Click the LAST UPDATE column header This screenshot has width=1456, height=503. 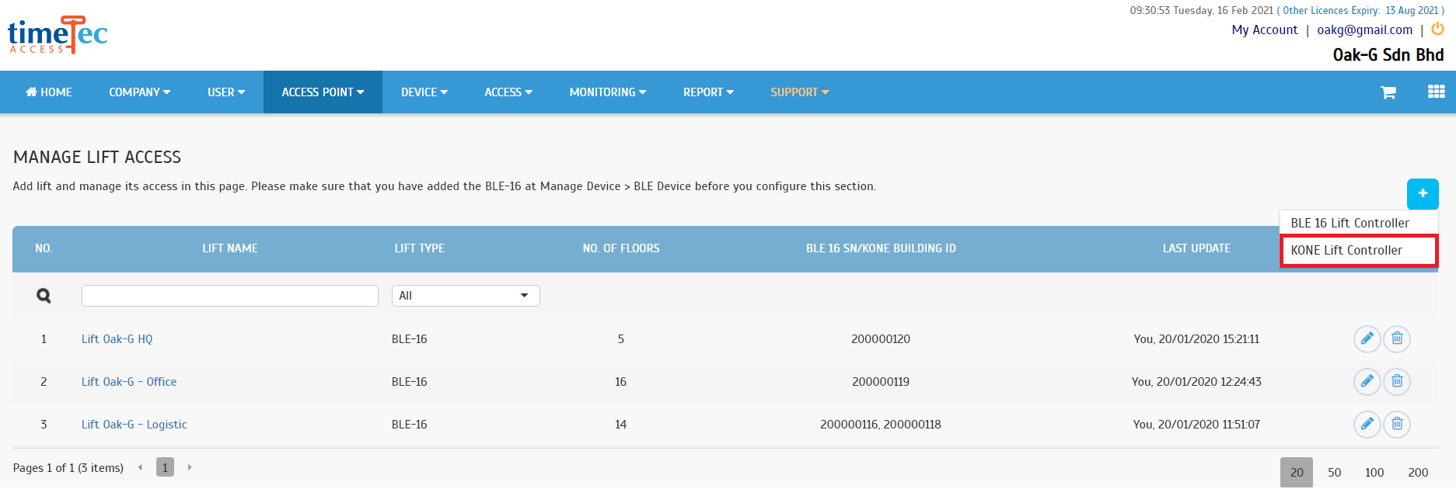point(1196,248)
